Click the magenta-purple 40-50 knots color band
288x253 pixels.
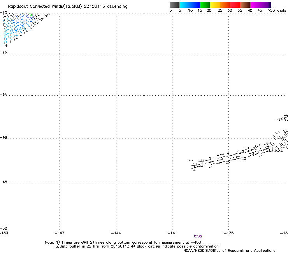pyautogui.click(x=260, y=5)
